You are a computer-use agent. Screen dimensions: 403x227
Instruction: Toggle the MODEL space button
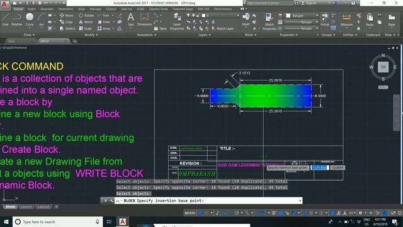[x=190, y=213]
